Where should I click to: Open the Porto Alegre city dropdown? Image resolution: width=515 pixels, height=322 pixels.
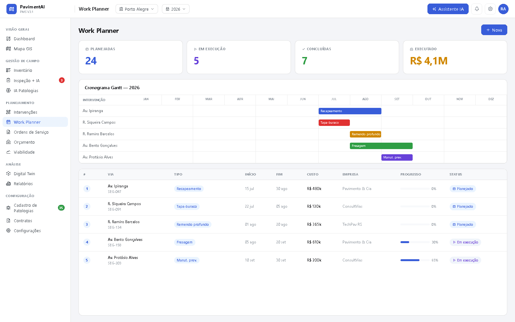137,9
